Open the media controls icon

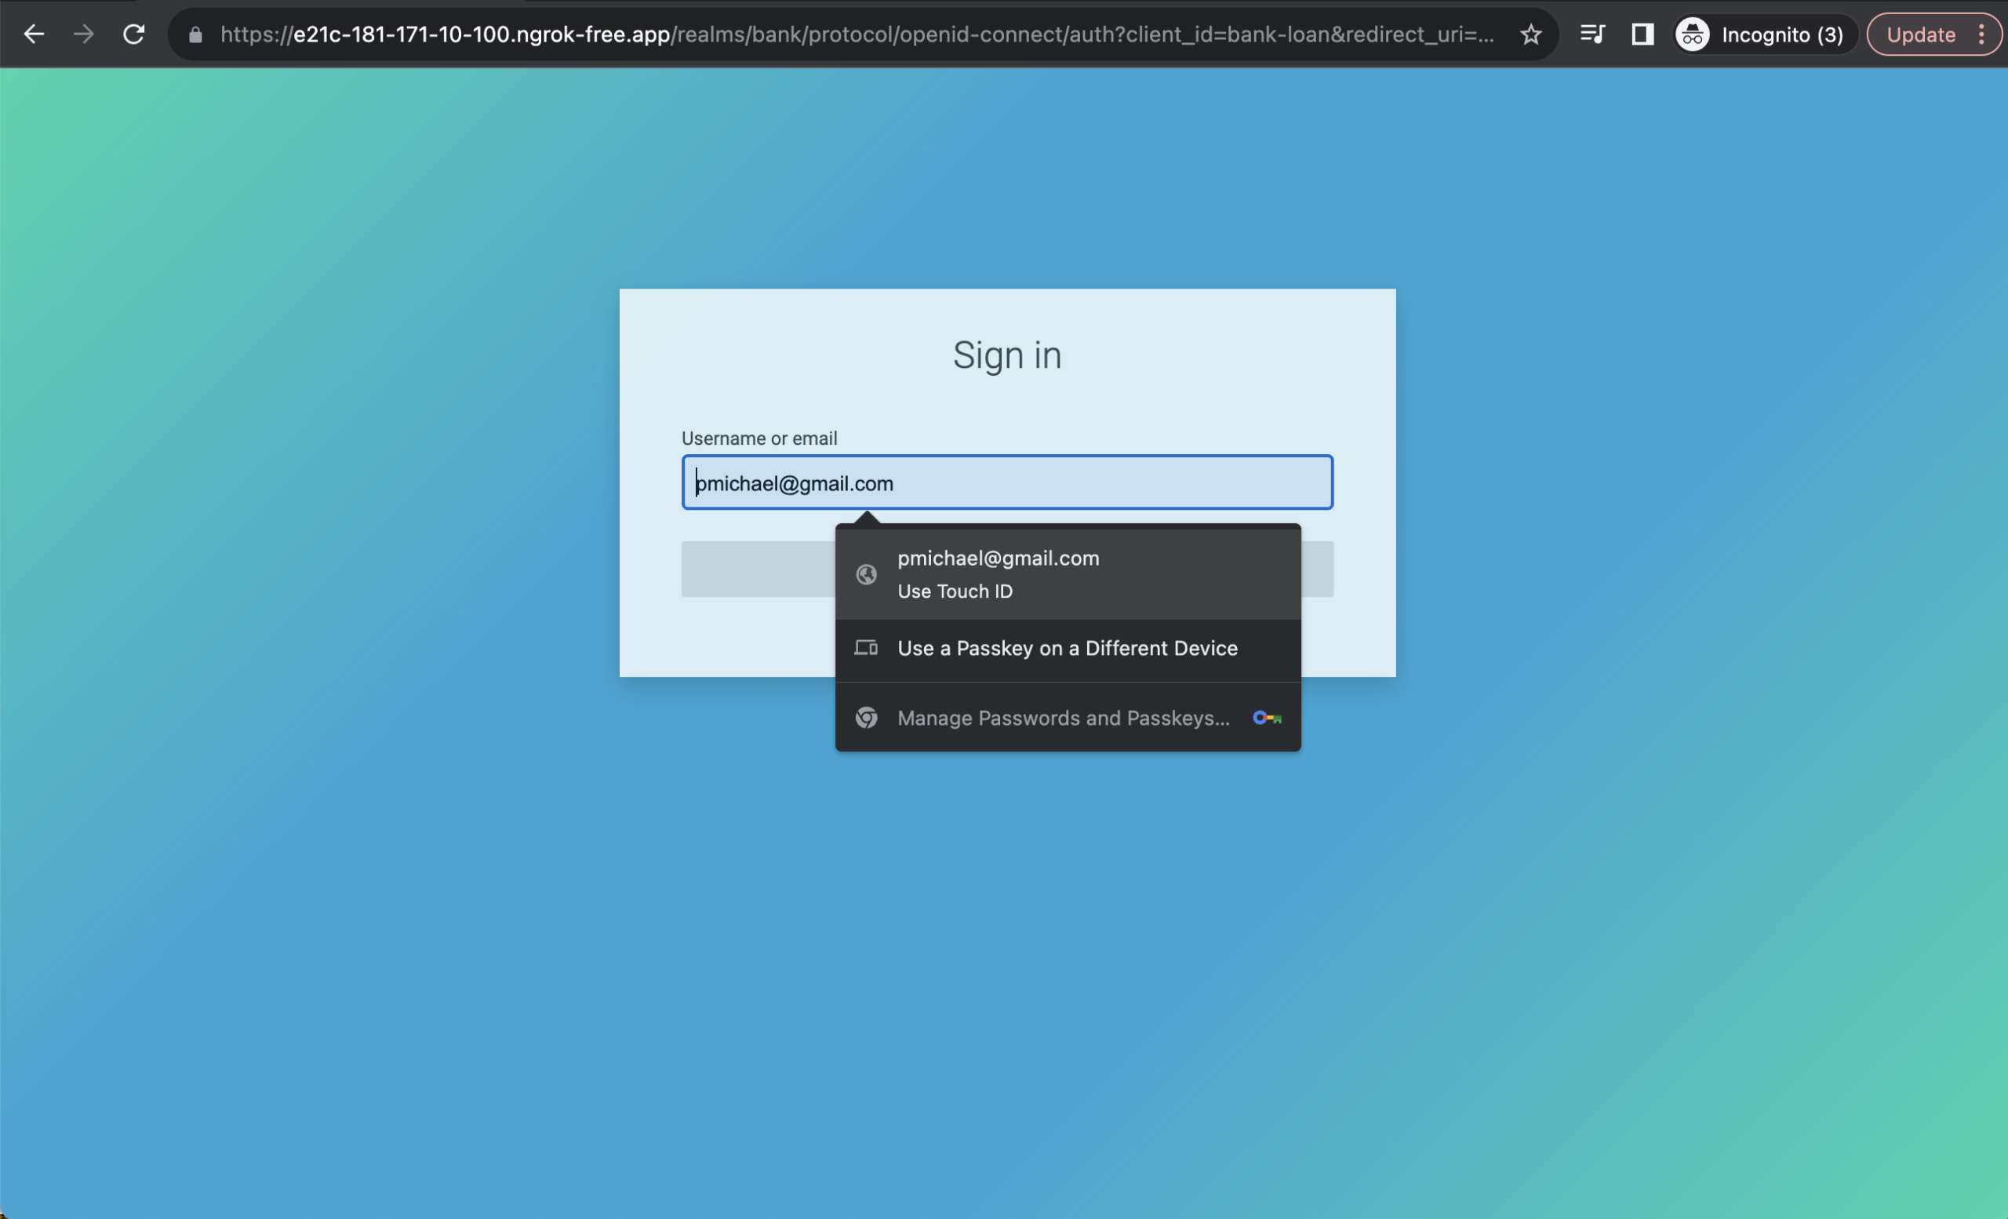tap(1591, 35)
